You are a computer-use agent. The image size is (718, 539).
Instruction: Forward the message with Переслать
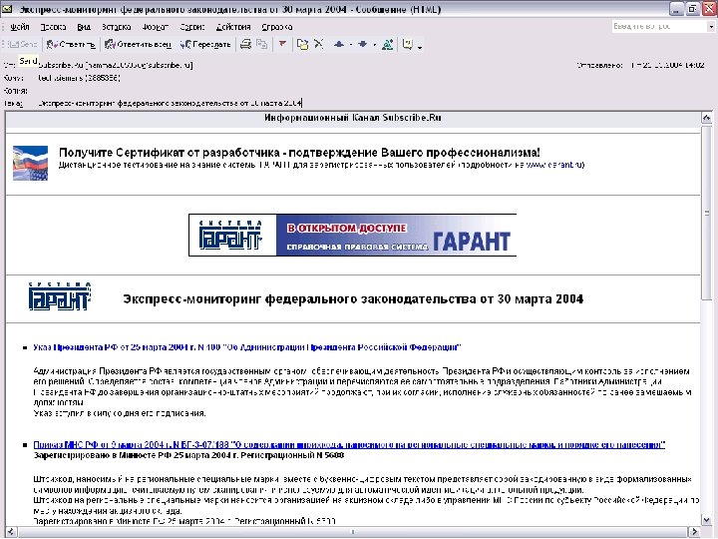tap(205, 45)
